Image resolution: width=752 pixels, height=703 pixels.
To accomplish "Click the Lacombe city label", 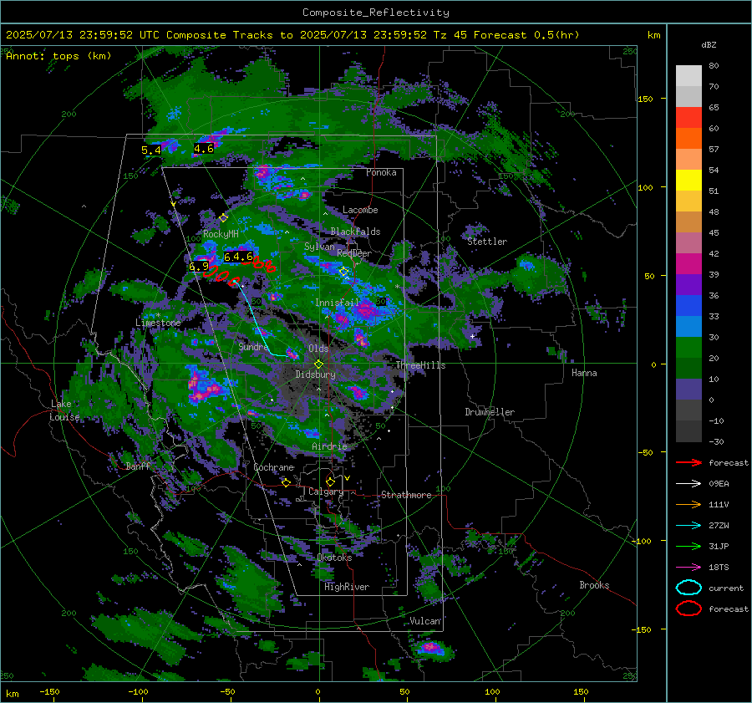I will (x=360, y=210).
